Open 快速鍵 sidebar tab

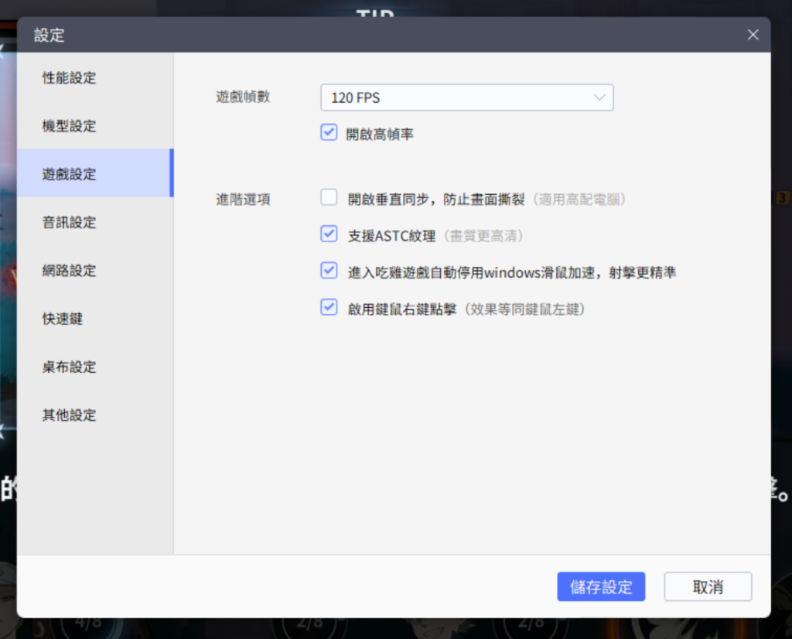(x=95, y=319)
